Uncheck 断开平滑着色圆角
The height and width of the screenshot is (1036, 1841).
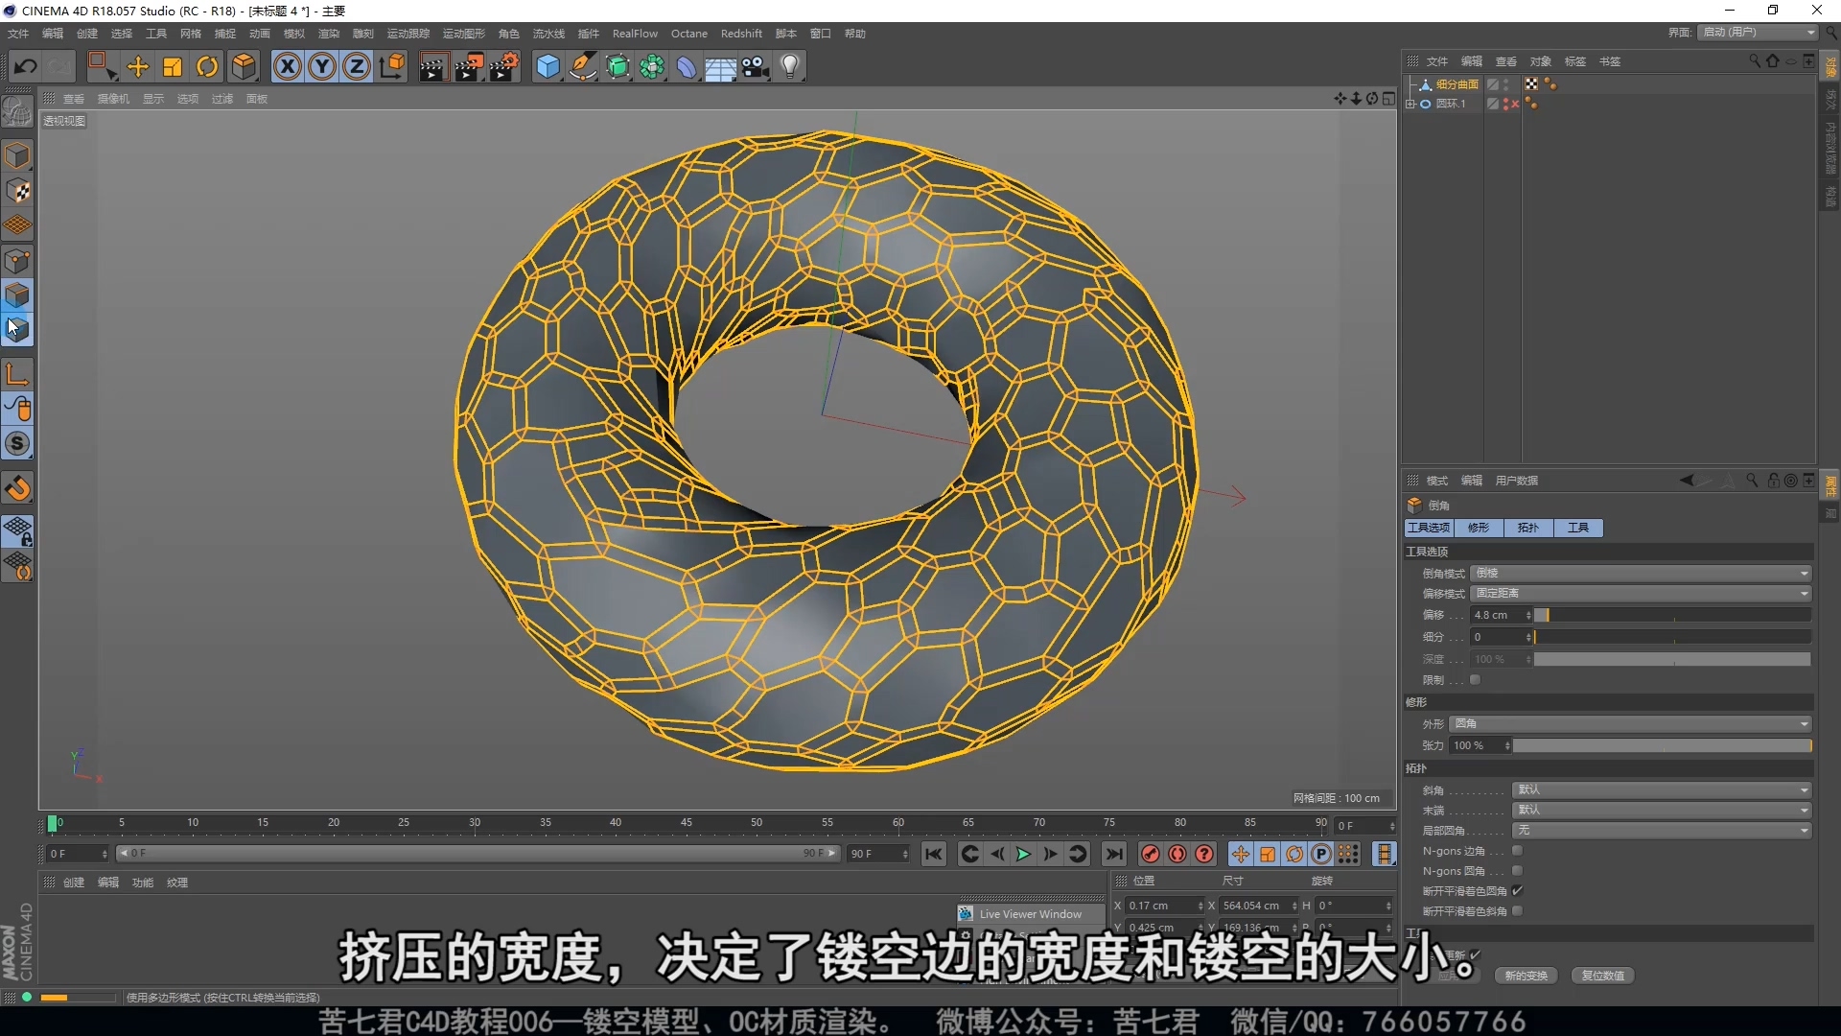(1517, 891)
